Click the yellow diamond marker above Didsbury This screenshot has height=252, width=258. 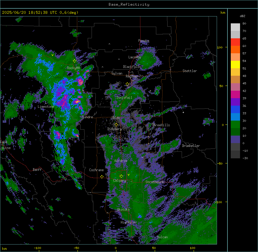(x=116, y=125)
